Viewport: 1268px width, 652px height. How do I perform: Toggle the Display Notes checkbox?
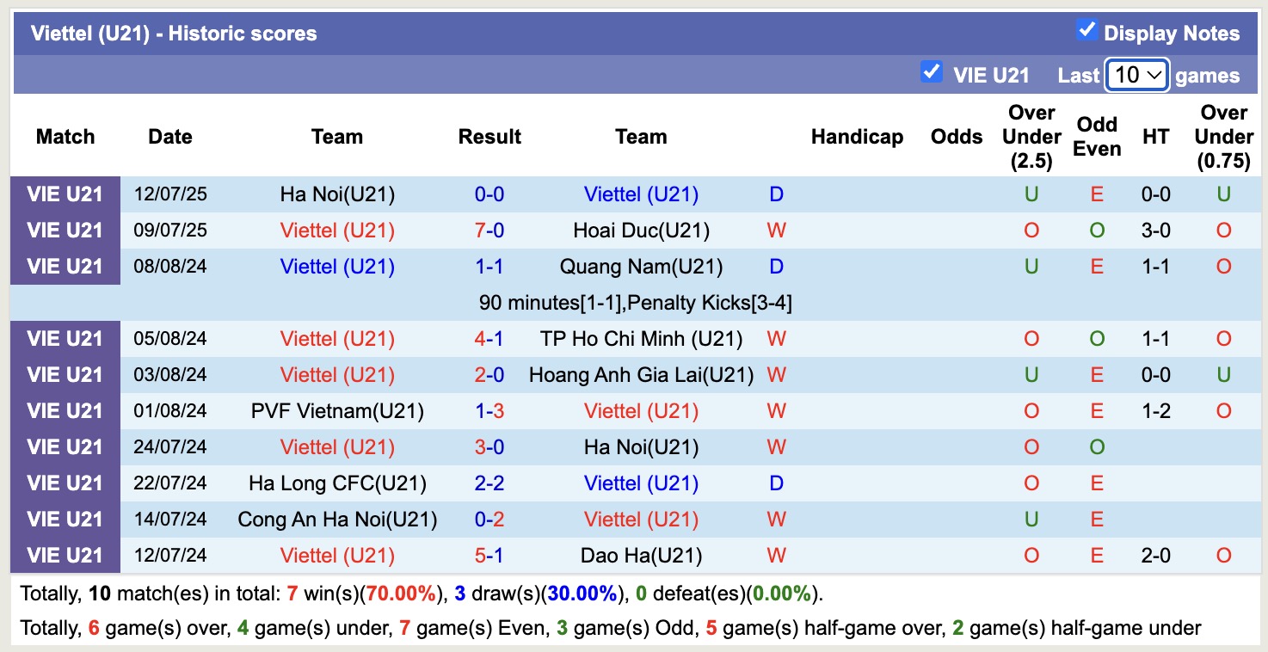(x=1087, y=30)
